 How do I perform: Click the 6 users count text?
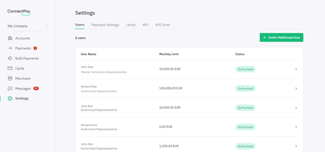80,38
